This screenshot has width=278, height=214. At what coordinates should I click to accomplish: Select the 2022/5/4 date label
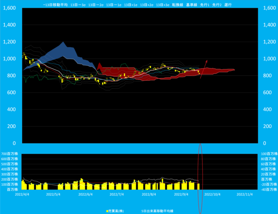(53, 194)
